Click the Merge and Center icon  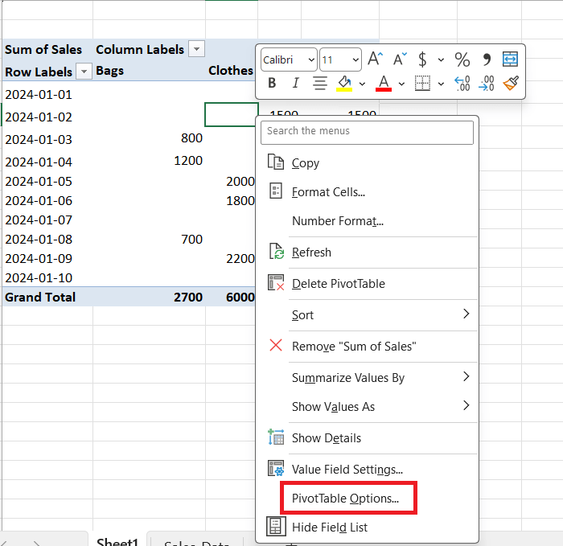[x=510, y=60]
